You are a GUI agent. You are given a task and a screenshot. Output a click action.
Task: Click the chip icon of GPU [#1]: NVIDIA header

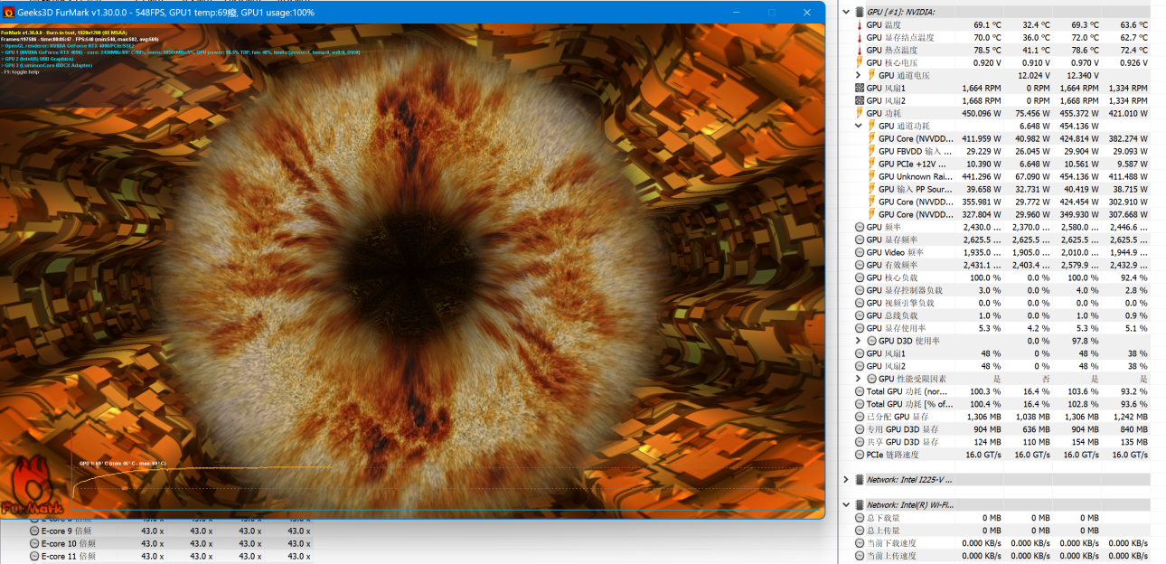[x=860, y=12]
